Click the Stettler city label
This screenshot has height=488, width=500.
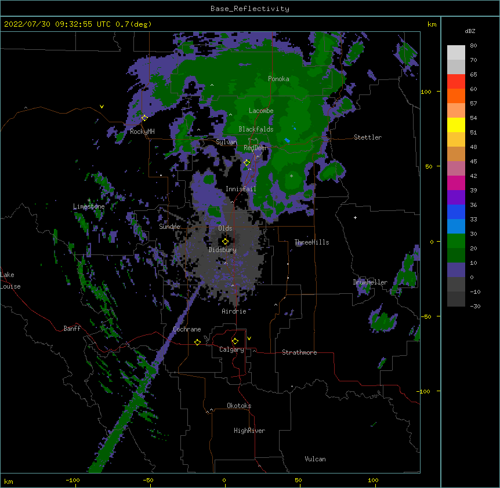pyautogui.click(x=368, y=137)
